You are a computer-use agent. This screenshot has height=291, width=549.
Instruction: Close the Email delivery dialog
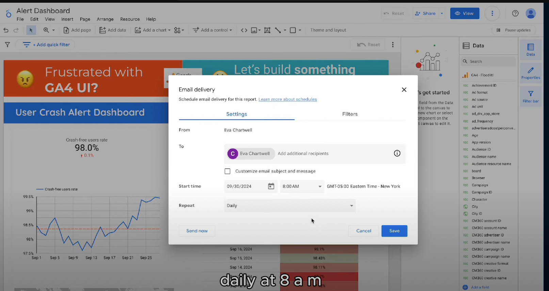pyautogui.click(x=404, y=90)
